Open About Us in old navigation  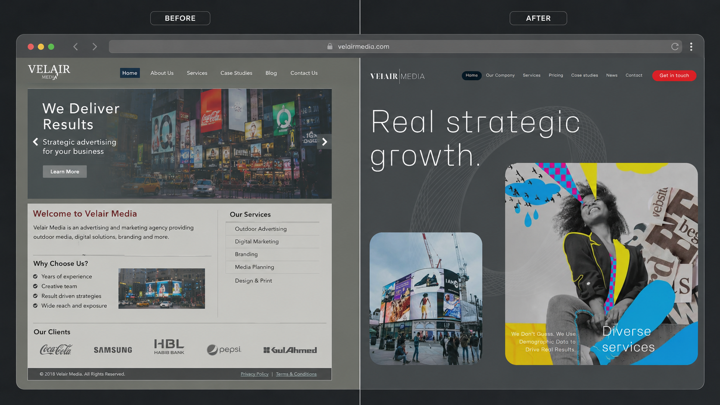(x=162, y=73)
